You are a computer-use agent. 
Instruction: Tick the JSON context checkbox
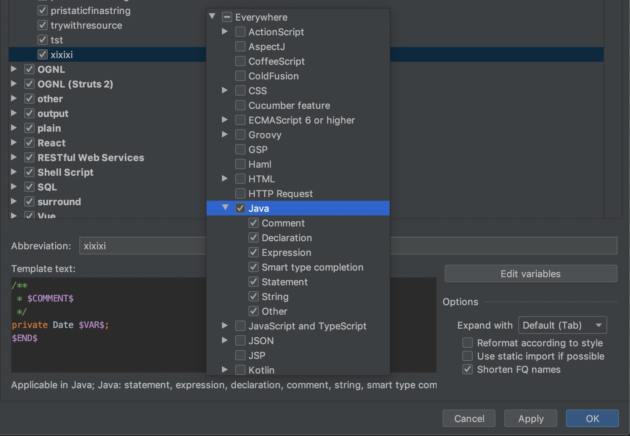[240, 340]
